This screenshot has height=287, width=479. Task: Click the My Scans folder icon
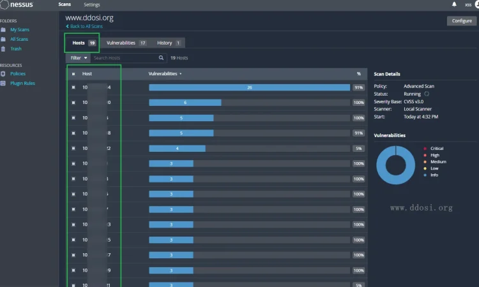tap(3, 29)
